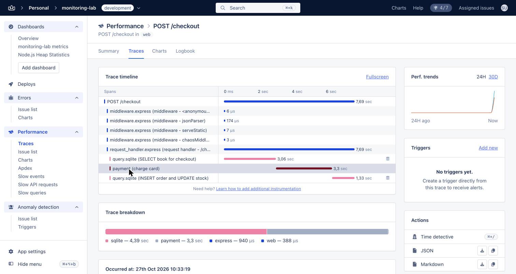Open the Node.js Heap Statistics dashboard
This screenshot has height=274, width=516.
pyautogui.click(x=44, y=55)
